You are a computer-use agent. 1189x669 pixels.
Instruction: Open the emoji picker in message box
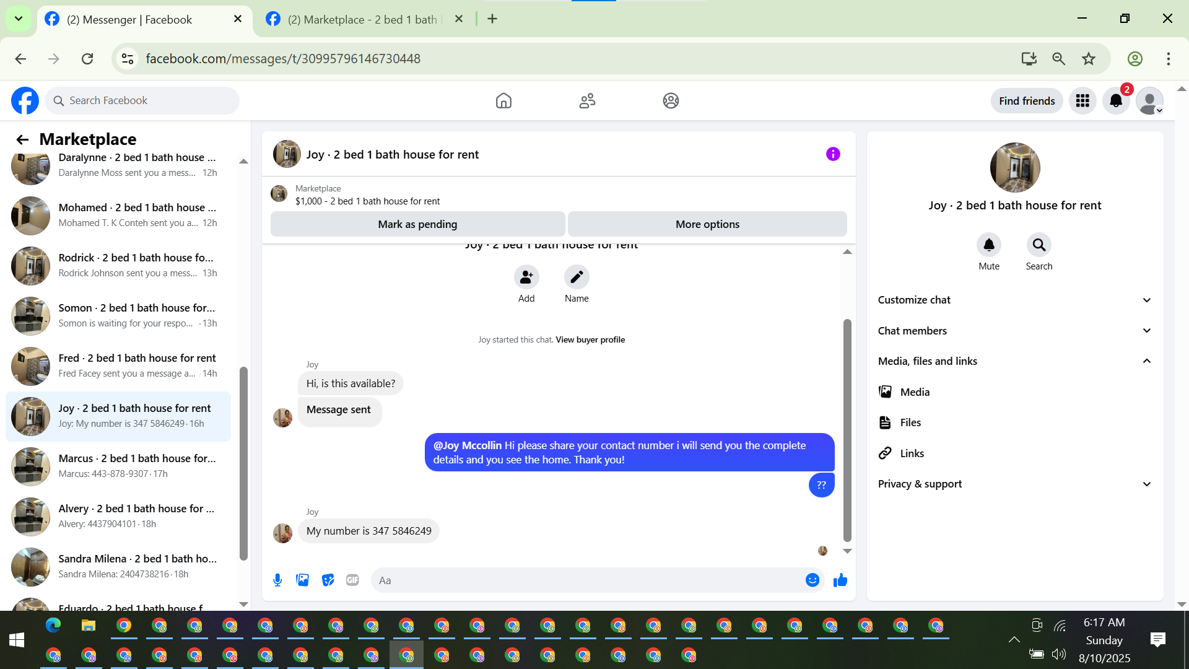pos(812,580)
